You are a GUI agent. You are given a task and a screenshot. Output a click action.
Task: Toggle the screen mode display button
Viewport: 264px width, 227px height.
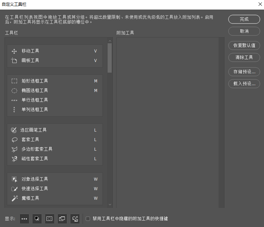point(62,219)
